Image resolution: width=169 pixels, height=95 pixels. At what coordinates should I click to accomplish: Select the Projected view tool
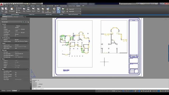pyautogui.click(x=29, y=9)
